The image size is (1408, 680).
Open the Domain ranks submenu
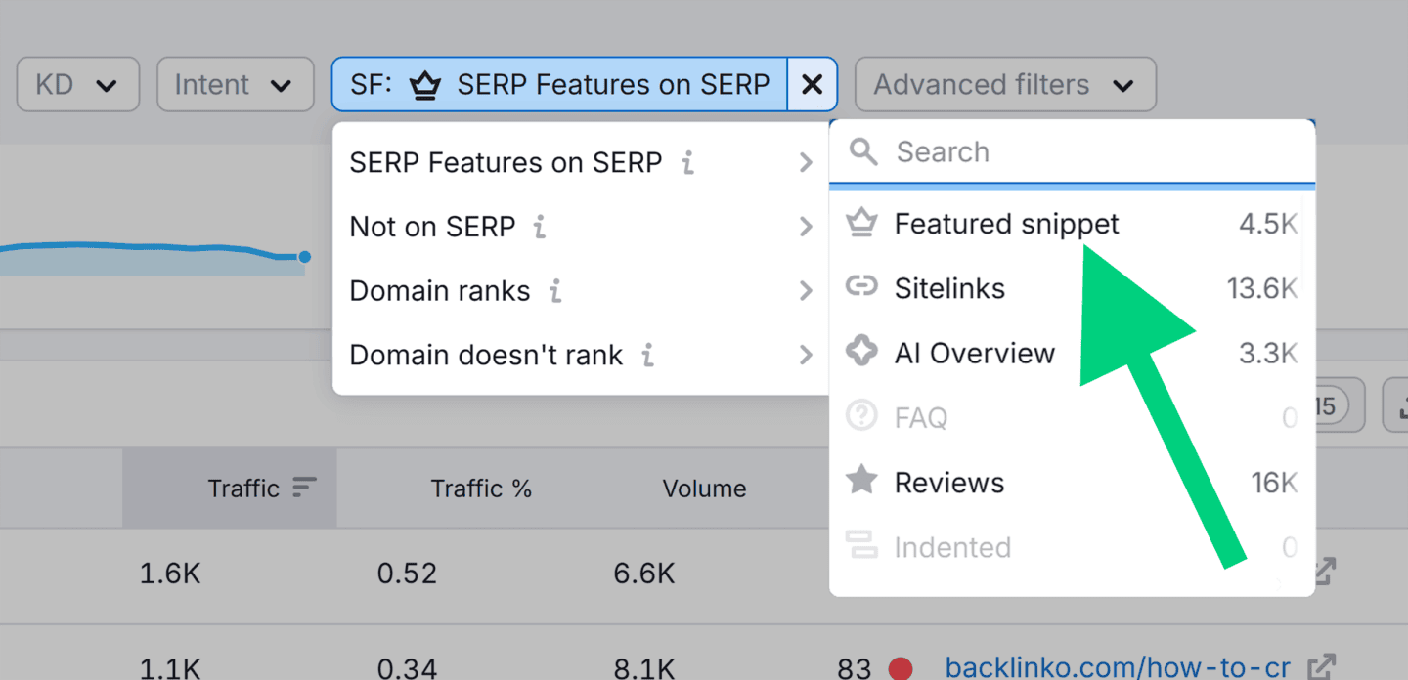(581, 291)
